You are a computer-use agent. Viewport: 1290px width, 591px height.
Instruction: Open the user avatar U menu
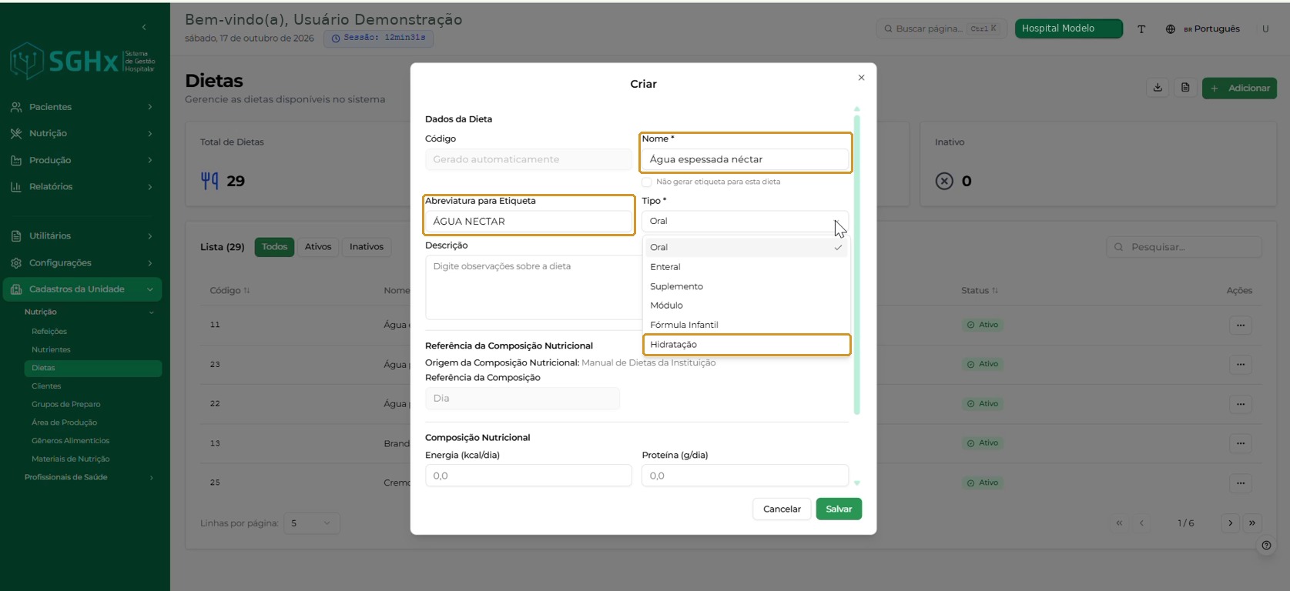[x=1265, y=29]
